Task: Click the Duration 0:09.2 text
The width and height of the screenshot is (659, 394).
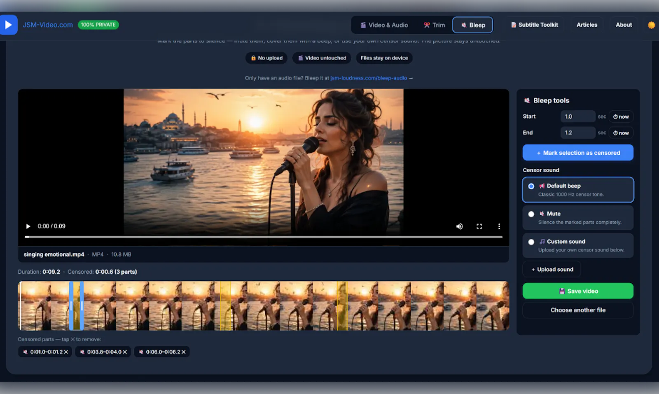Action: [x=39, y=272]
